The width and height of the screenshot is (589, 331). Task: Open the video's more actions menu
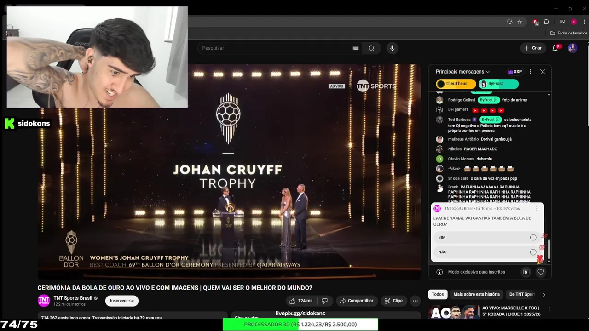click(415, 301)
